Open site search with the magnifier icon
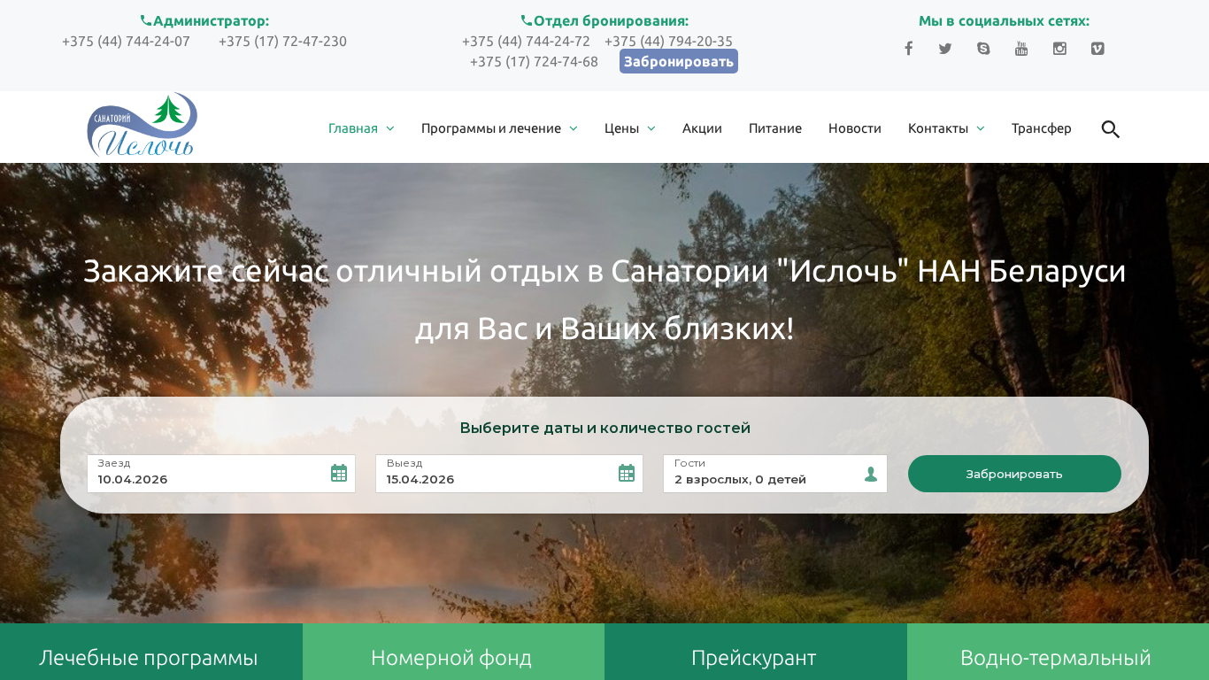1209x680 pixels. (1111, 129)
